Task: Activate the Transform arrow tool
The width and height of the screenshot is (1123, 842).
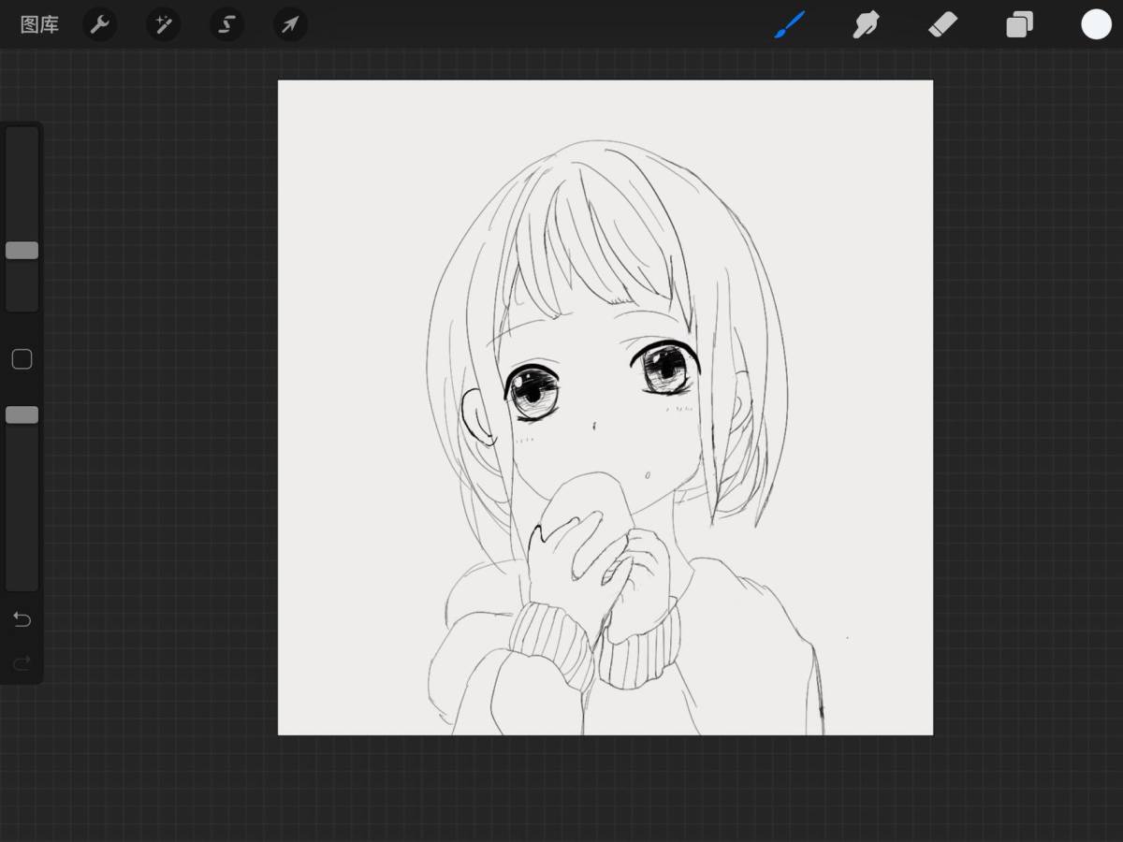Action: (290, 24)
